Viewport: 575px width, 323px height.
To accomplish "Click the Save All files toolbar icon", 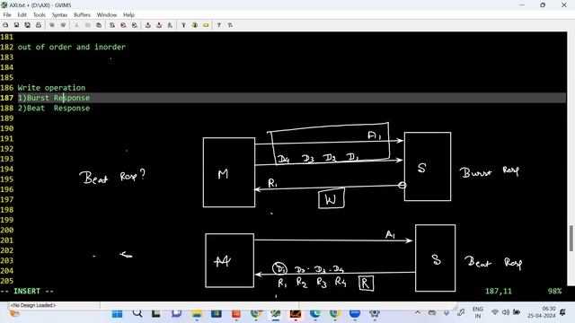I will coord(28,25).
